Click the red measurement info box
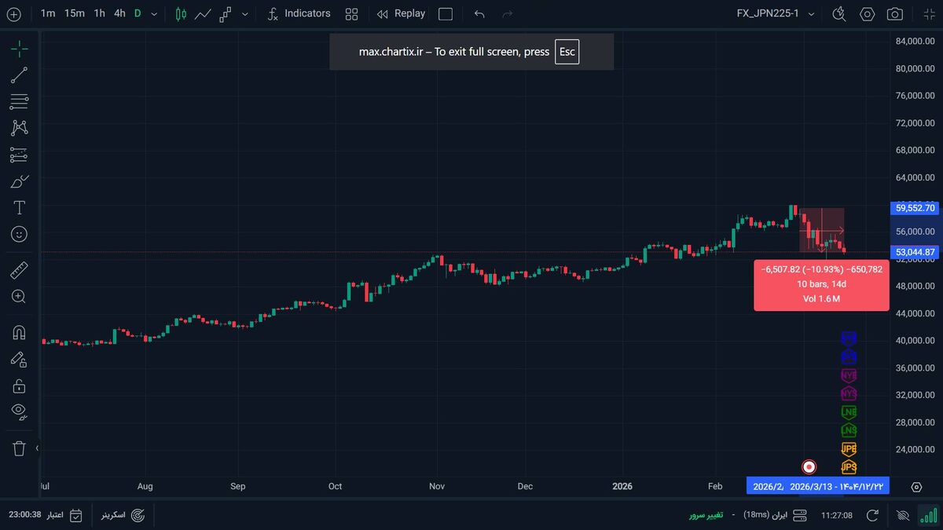943x530 pixels. 821,284
